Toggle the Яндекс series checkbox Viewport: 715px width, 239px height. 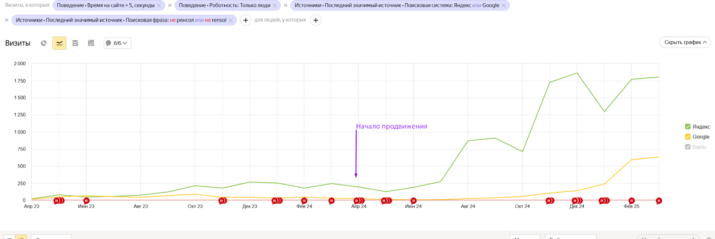688,127
